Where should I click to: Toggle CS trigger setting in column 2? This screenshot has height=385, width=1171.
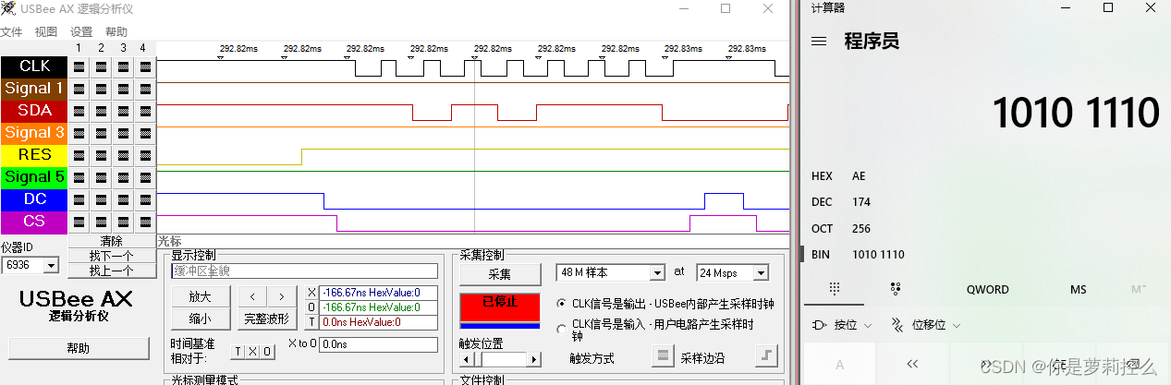click(101, 222)
